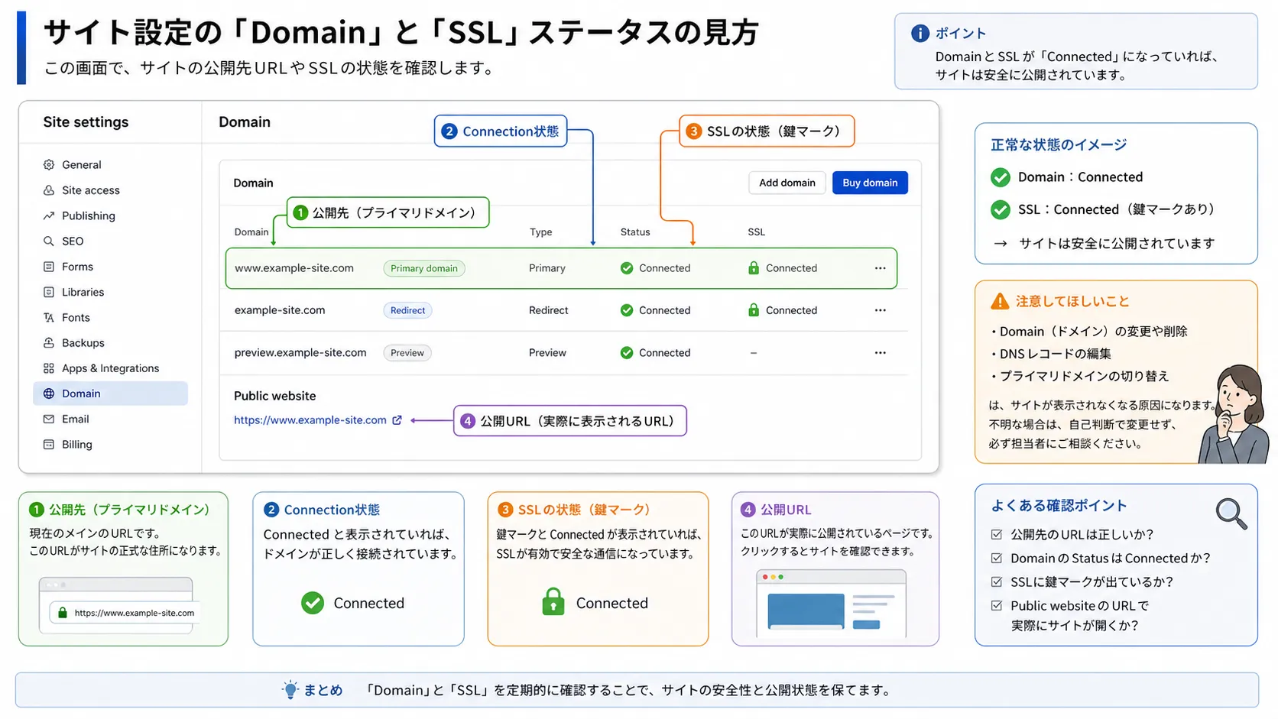Click the orange warning triangle icon
Viewport: 1278px width, 719px height.
click(x=1000, y=301)
